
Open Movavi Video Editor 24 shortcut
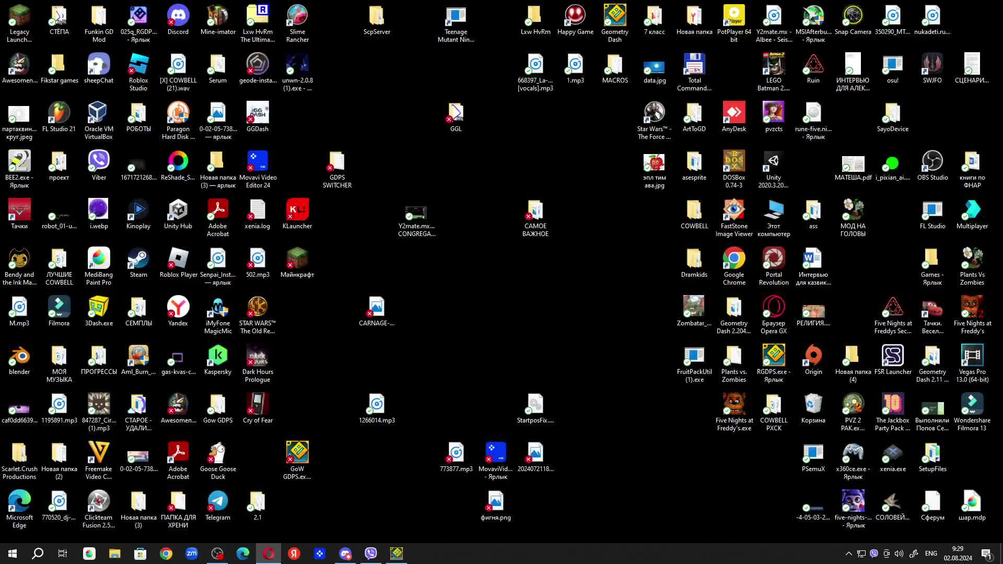click(x=258, y=169)
